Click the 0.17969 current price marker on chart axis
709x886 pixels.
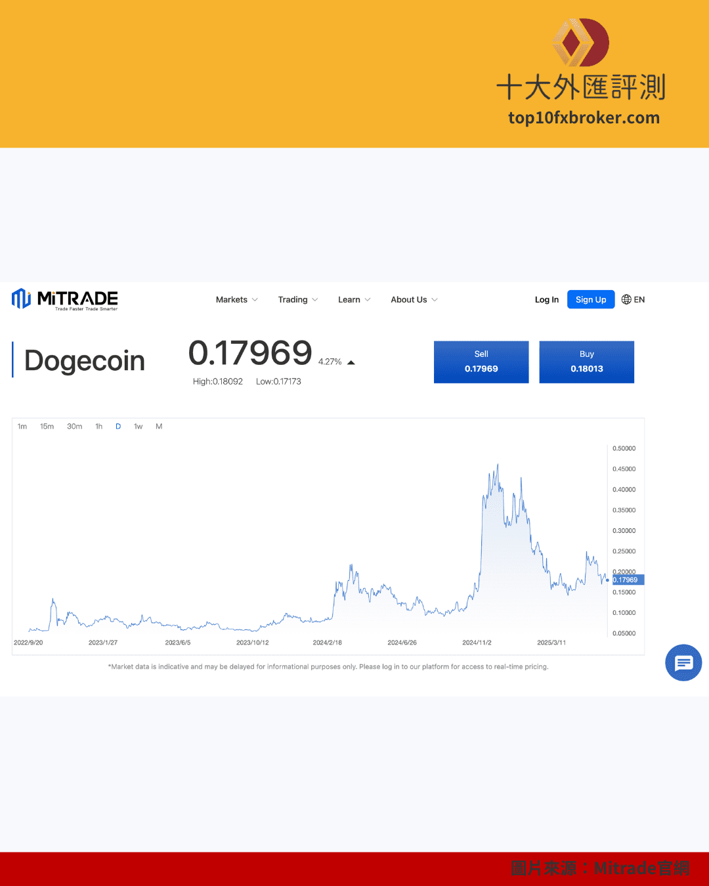[627, 580]
